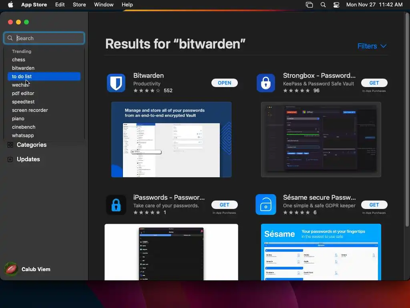
Task: Open Spotlight search in menu bar
Action: click(x=323, y=5)
